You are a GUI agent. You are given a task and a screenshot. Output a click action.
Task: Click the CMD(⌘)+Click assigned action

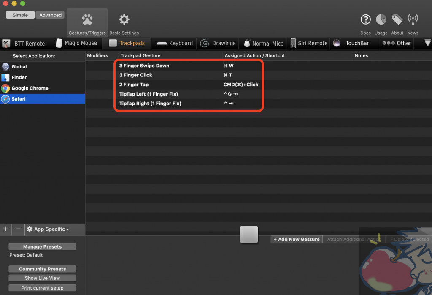[x=241, y=85]
